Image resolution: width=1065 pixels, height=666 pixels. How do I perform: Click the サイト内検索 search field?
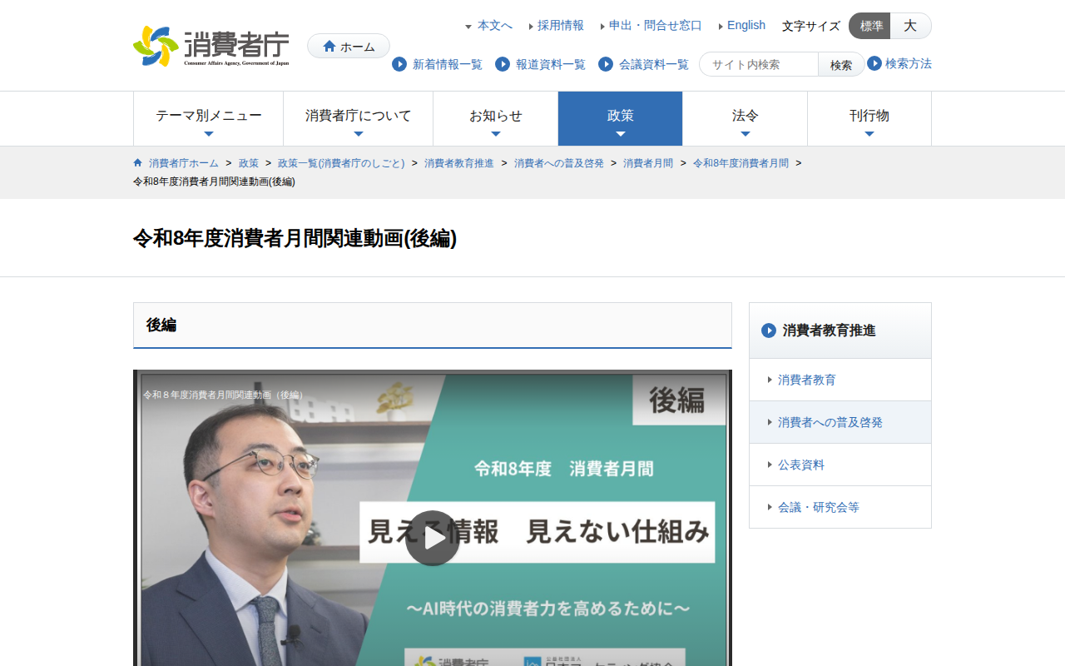click(x=759, y=64)
